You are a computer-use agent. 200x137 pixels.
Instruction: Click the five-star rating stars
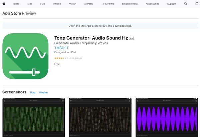coord(59,58)
